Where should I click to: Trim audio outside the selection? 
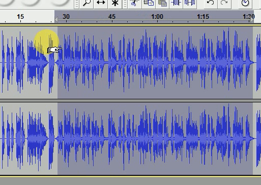(176, 3)
